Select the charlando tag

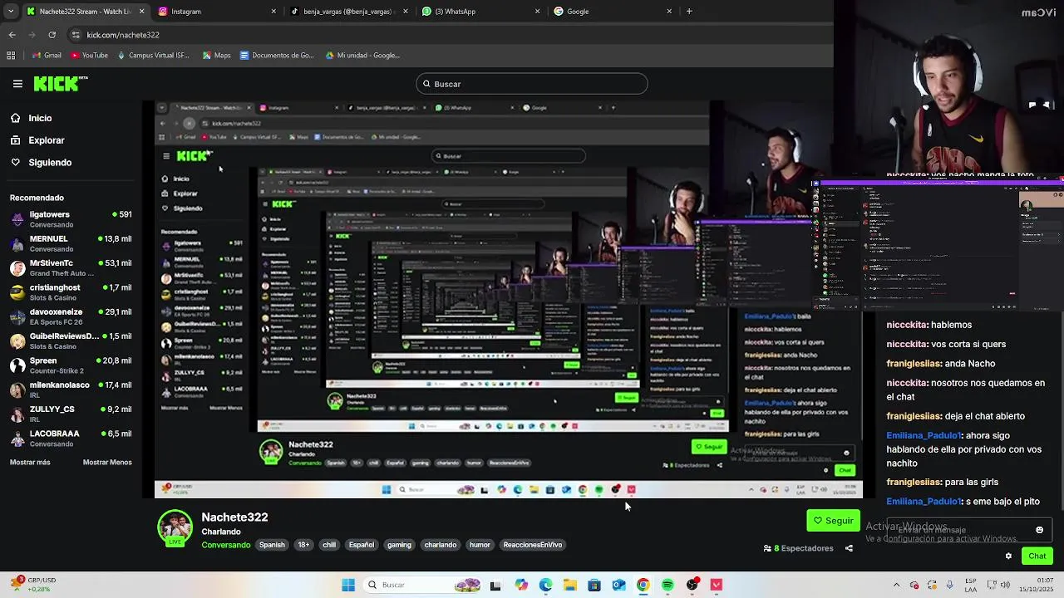[441, 545]
